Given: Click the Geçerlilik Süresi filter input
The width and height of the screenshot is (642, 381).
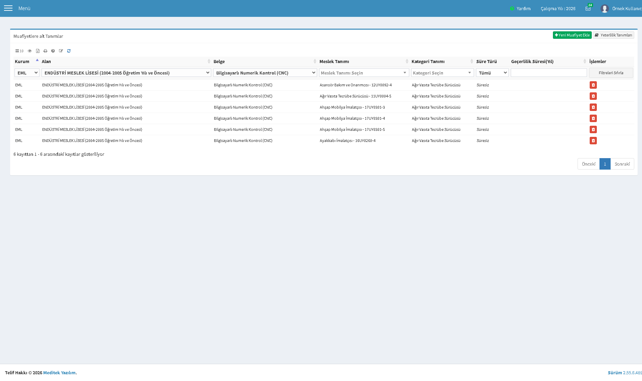Looking at the screenshot, I should tap(549, 73).
